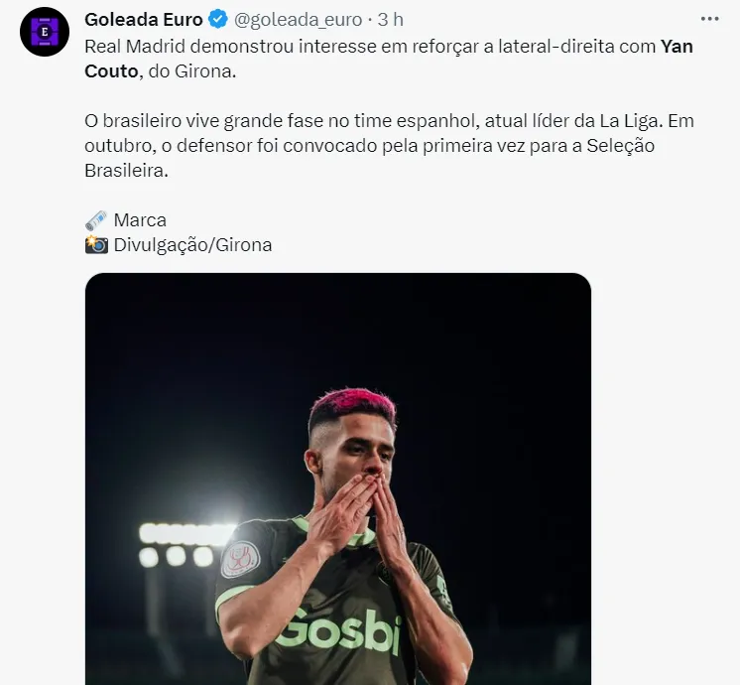Click the club crest on the jersey
The image size is (740, 685).
tap(239, 560)
